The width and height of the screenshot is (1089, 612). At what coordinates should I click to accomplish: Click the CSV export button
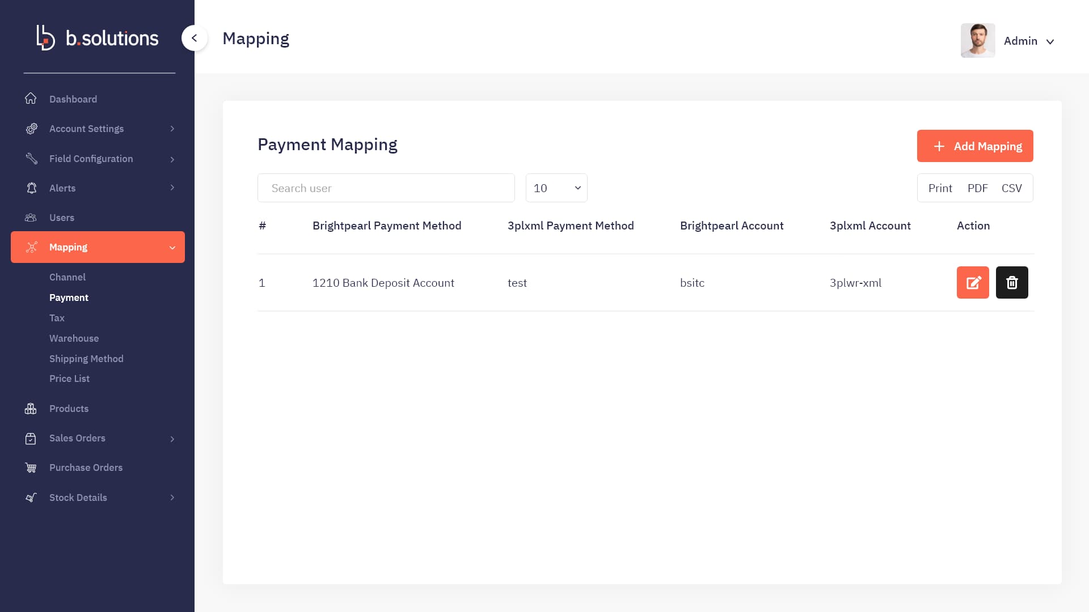click(x=1011, y=188)
